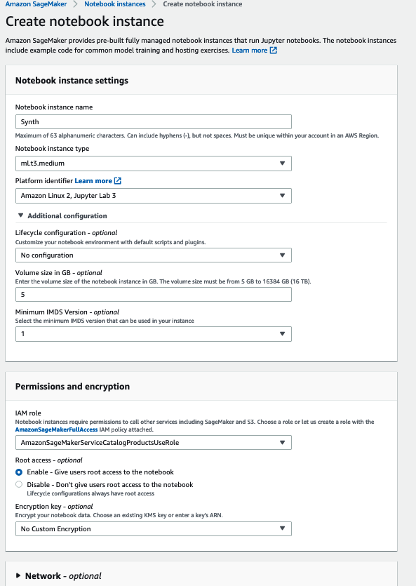This screenshot has height=586, width=416.
Task: Open the AmazonSageMakerFullAccess policy link
Action: click(56, 429)
